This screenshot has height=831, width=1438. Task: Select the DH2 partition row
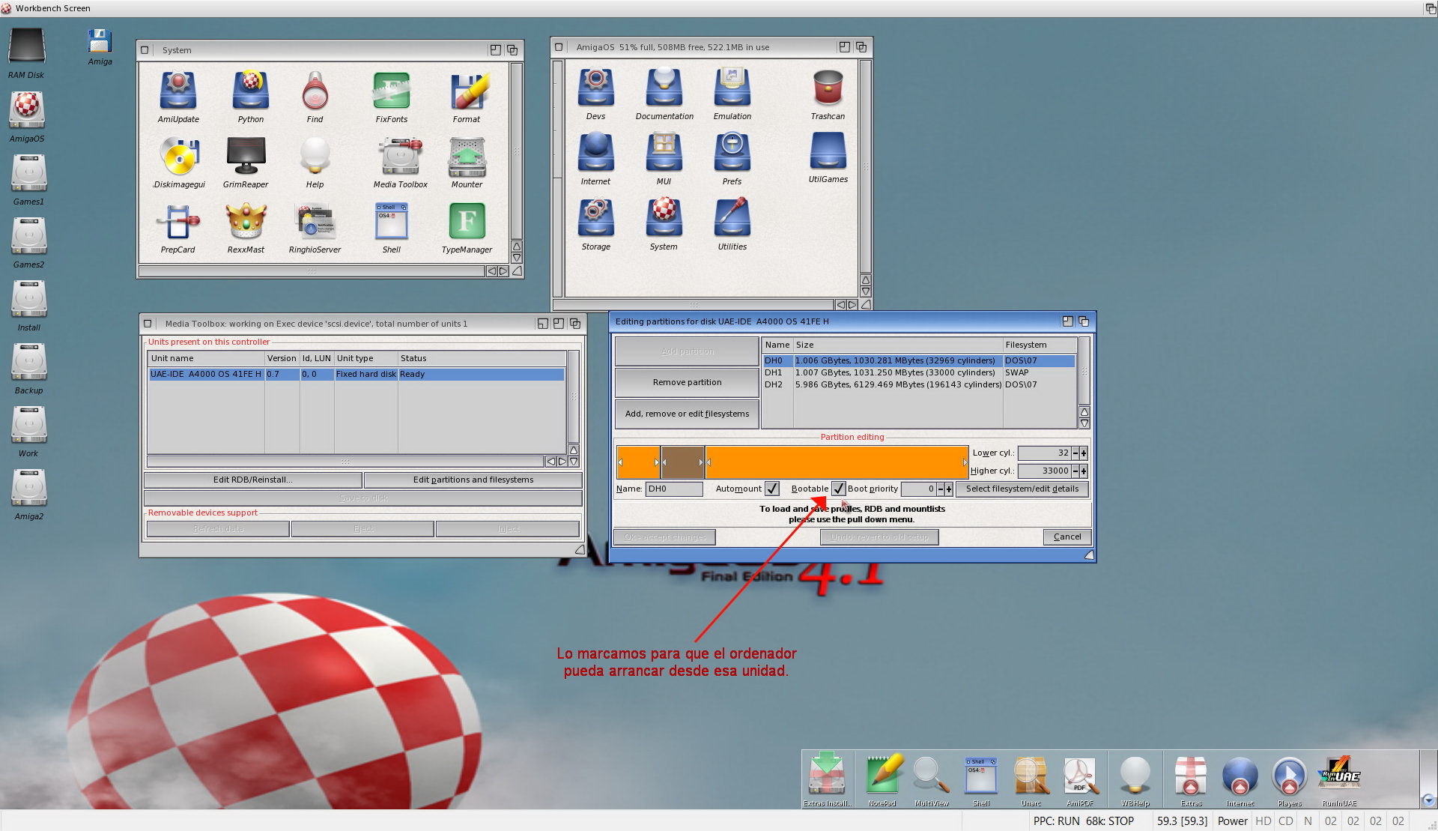(919, 384)
